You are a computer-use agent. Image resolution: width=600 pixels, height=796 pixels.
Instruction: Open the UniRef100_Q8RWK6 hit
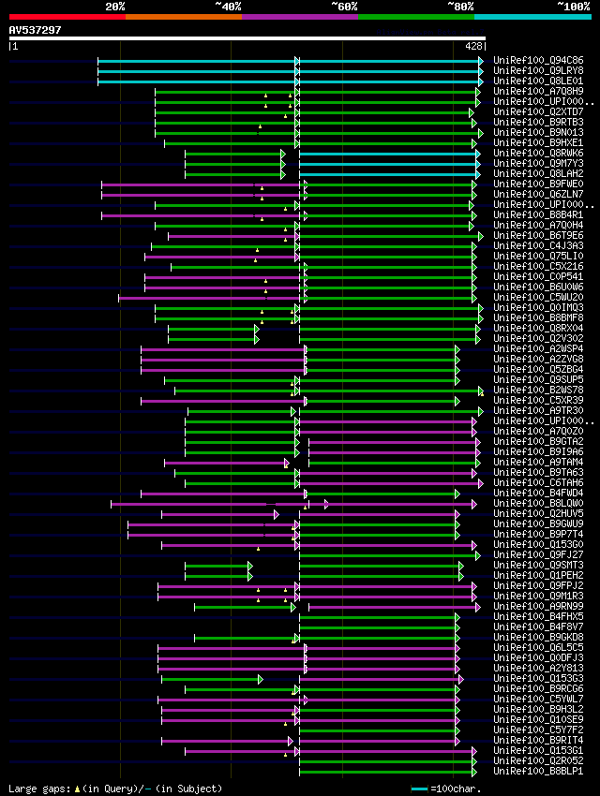pos(538,154)
